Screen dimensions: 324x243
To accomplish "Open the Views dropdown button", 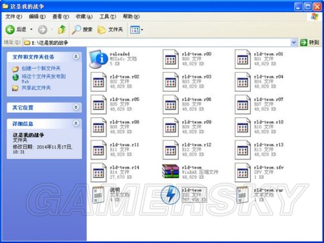I will pos(137,30).
